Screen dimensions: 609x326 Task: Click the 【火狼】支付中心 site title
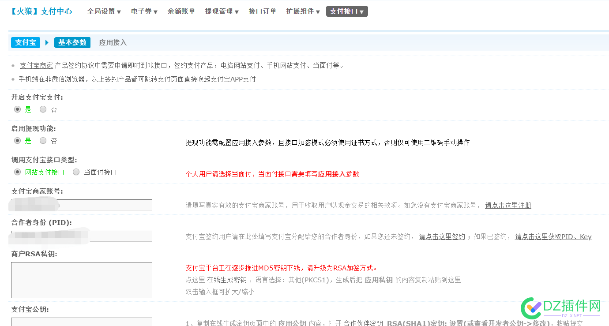(41, 11)
